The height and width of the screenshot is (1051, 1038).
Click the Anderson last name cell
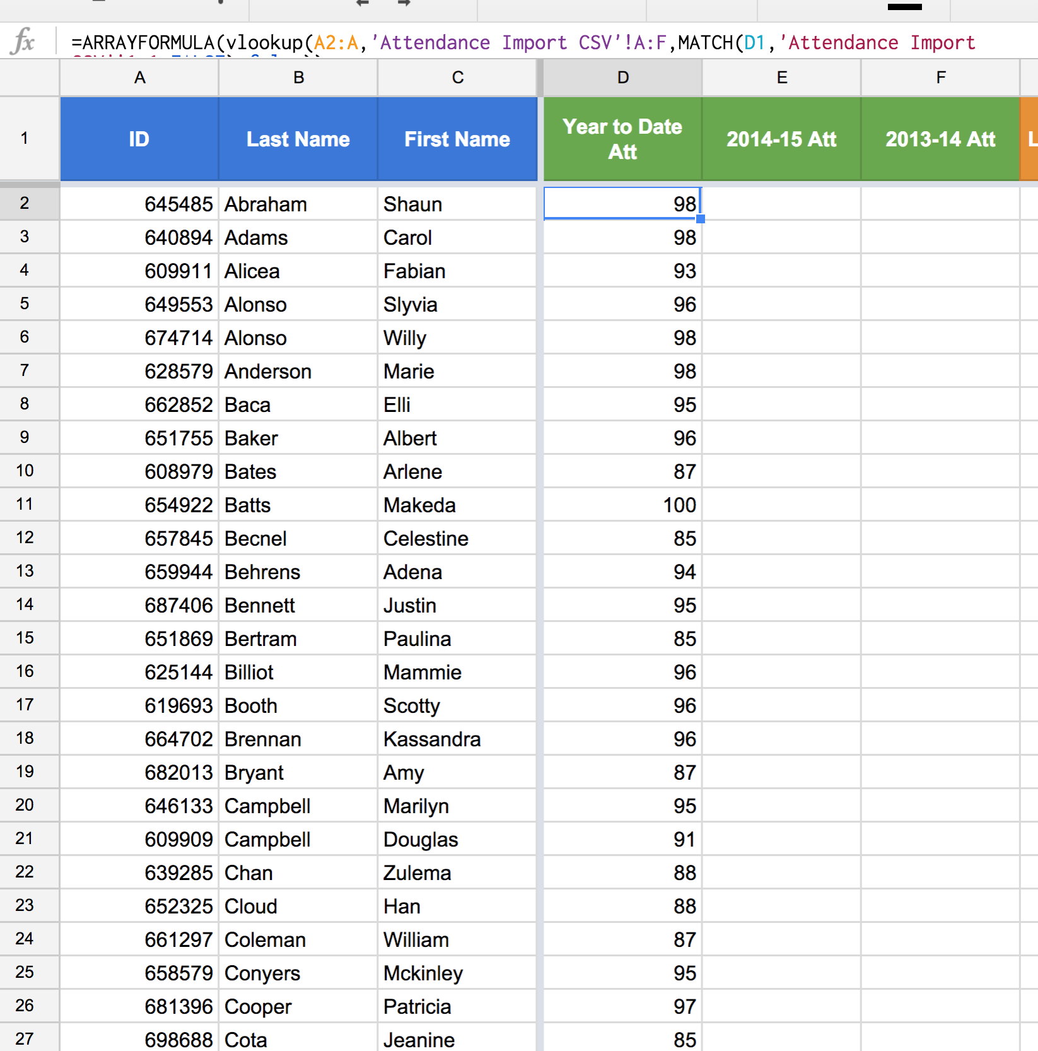click(298, 371)
